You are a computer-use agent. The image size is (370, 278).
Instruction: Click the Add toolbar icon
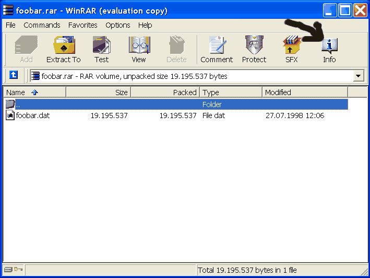click(26, 45)
